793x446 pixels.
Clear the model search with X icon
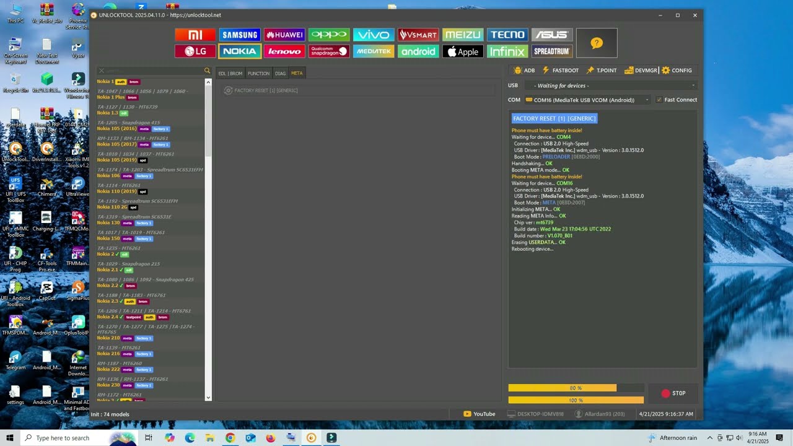tap(101, 71)
